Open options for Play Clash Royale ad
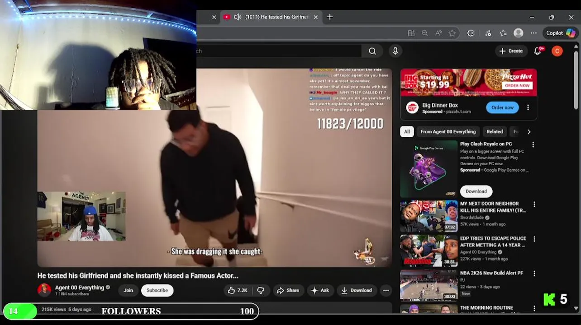Image resolution: width=581 pixels, height=325 pixels. [533, 145]
